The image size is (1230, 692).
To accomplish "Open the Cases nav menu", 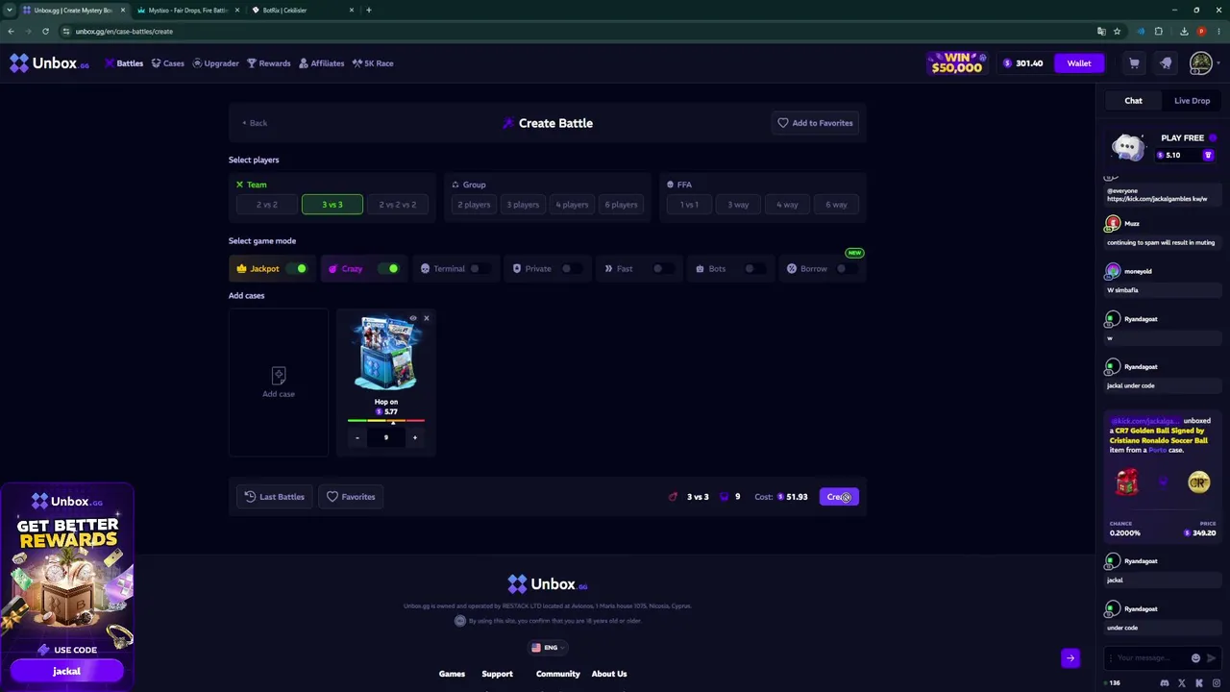I will pos(167,63).
